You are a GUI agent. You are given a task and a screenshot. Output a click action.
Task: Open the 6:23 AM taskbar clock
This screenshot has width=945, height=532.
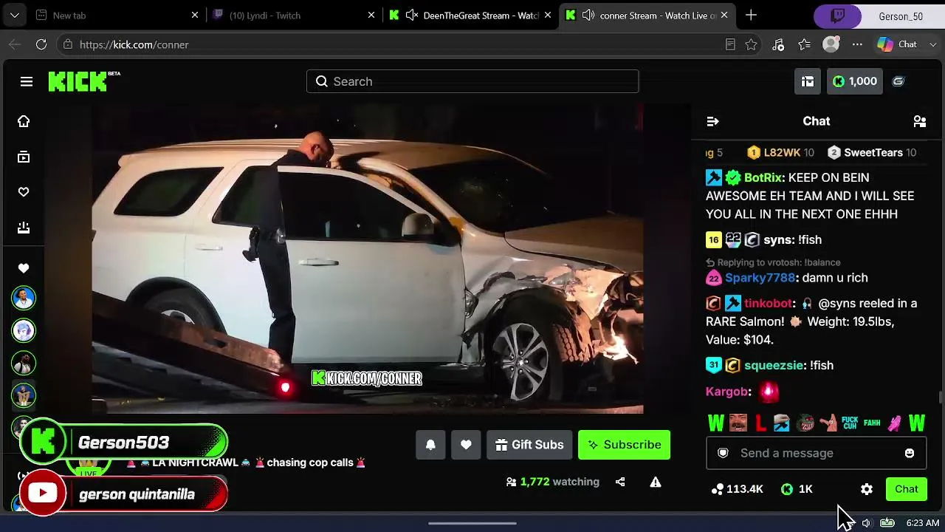[x=922, y=523]
